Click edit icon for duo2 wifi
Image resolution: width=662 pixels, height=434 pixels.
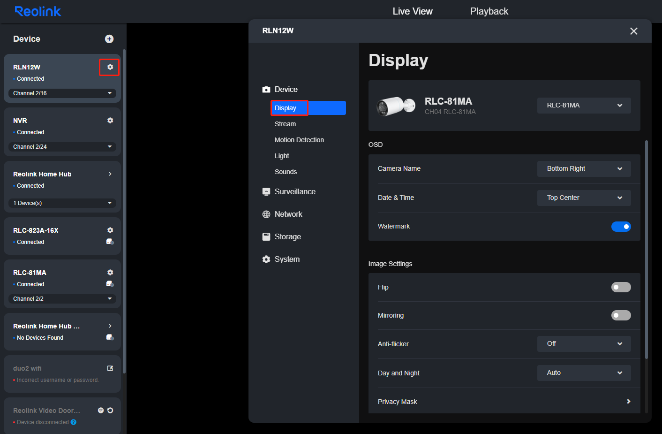click(x=110, y=368)
